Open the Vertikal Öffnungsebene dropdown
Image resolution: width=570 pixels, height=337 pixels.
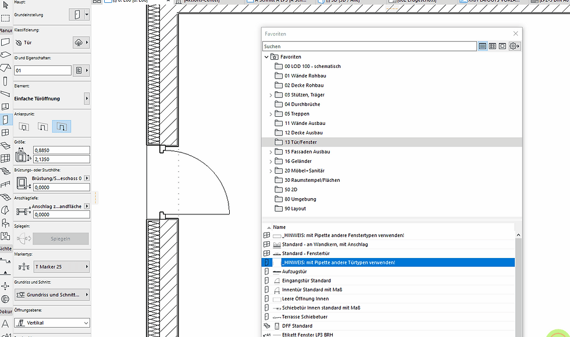(x=52, y=323)
